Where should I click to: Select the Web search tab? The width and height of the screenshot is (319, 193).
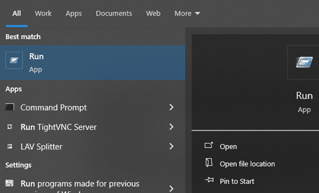click(153, 14)
